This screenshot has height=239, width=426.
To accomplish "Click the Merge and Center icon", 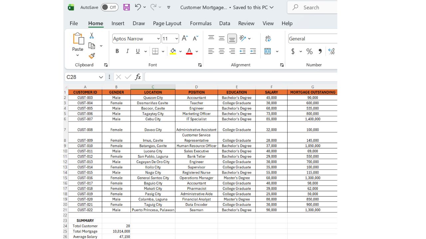I will [268, 51].
